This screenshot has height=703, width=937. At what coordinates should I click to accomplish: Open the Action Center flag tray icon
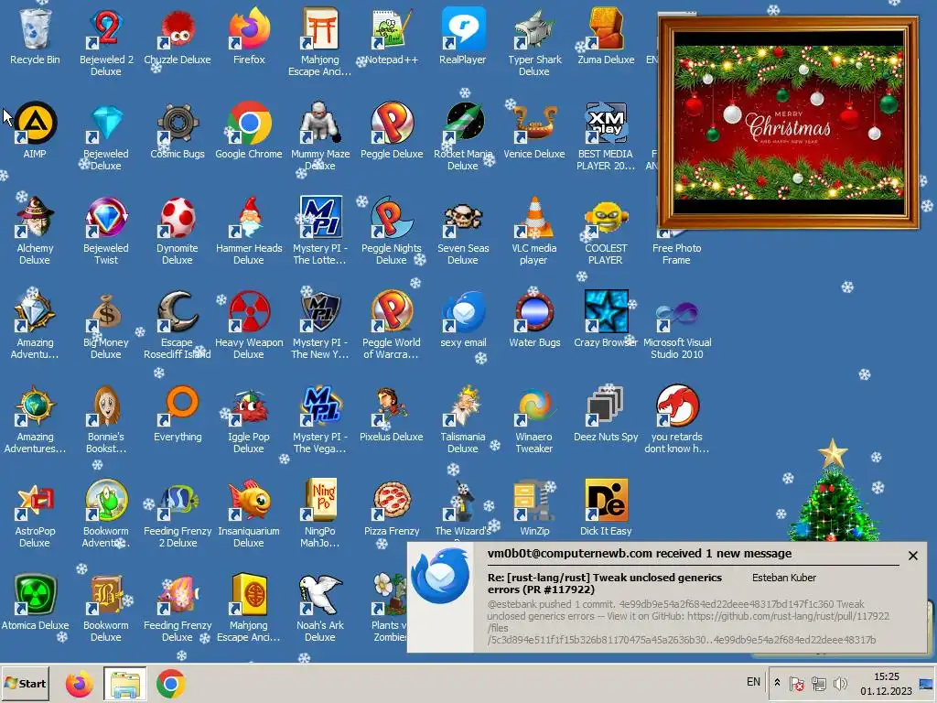point(797,683)
